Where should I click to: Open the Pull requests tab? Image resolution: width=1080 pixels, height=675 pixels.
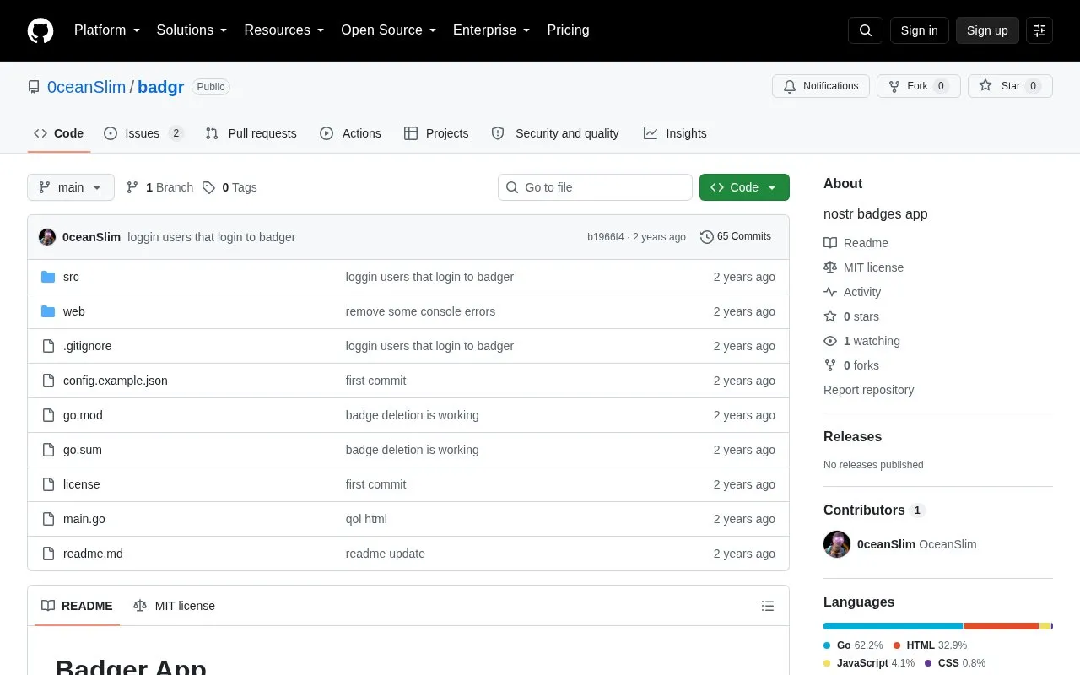point(251,133)
